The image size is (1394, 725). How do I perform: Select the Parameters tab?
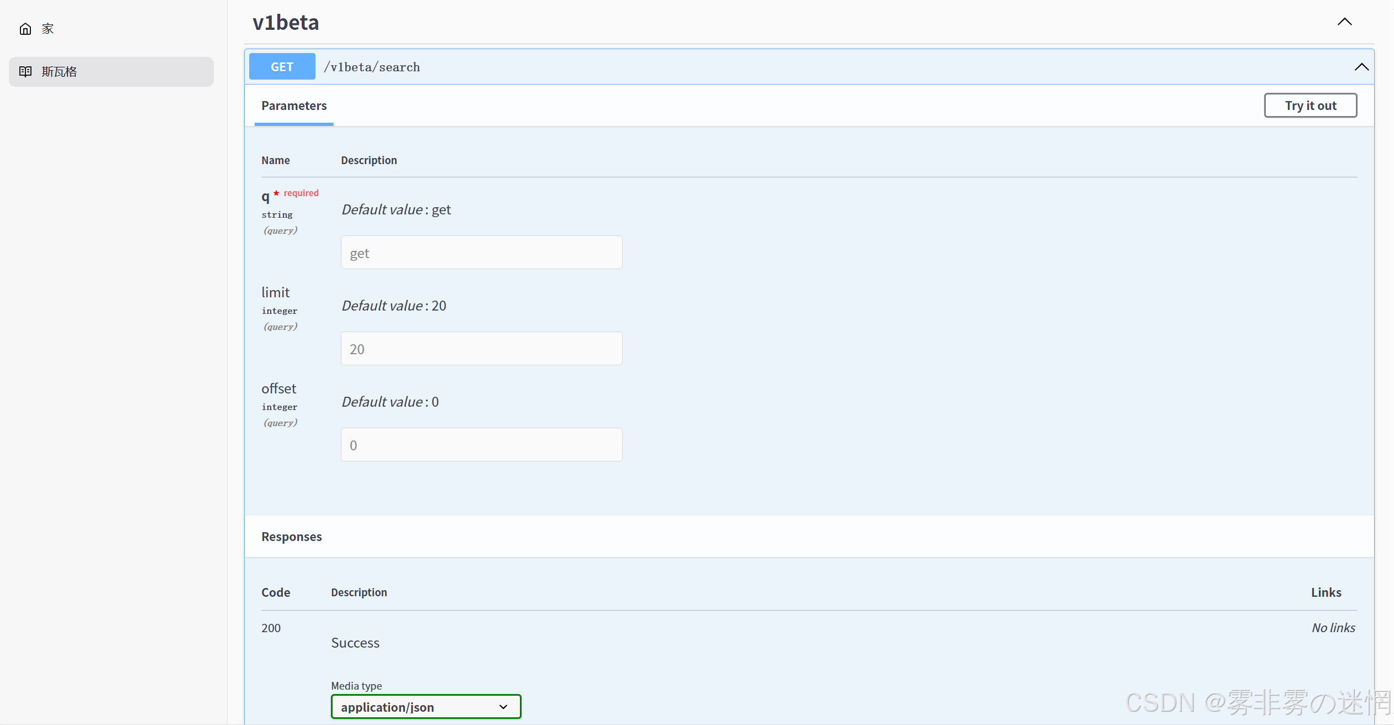[294, 106]
